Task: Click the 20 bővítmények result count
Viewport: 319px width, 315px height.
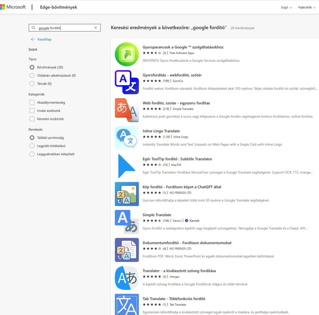Action: 242,28
